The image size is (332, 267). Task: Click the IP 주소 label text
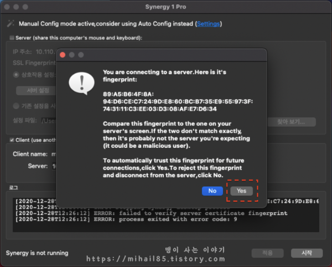pos(22,52)
